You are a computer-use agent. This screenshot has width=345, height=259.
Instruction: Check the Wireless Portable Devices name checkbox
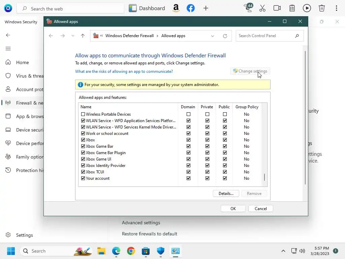coord(83,114)
